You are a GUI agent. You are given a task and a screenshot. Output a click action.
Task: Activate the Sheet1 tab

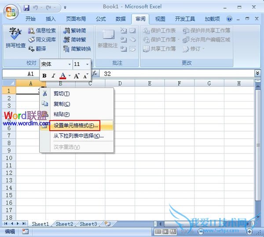40,224
